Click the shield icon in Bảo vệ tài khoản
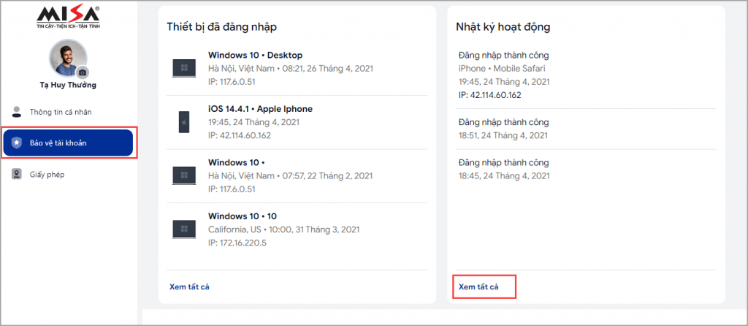The width and height of the screenshot is (748, 326). tap(16, 143)
